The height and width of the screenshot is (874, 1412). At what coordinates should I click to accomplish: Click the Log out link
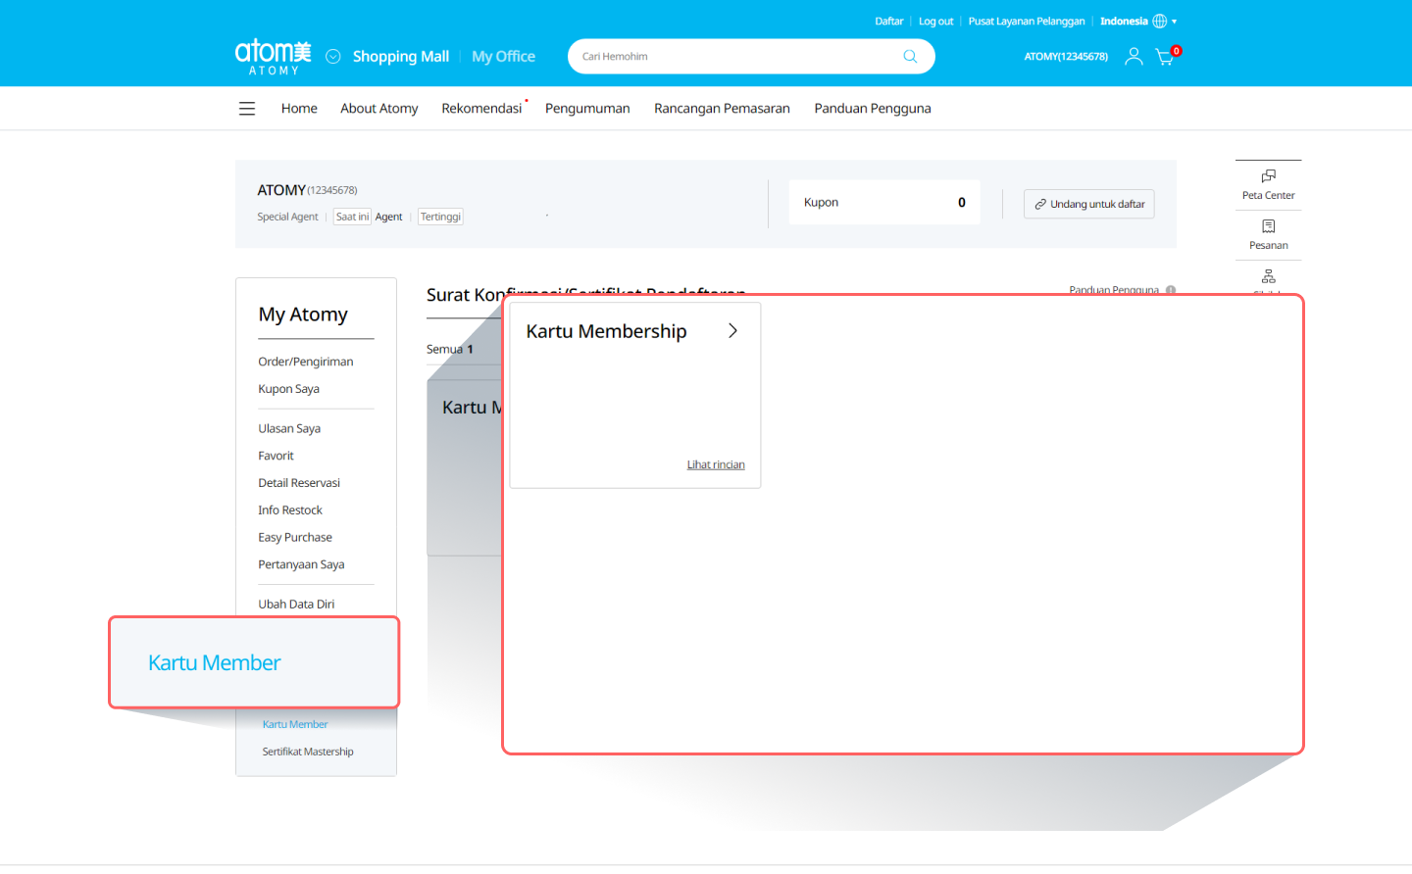point(935,22)
